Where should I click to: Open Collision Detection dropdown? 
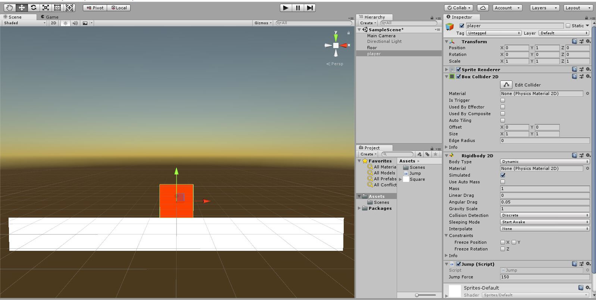[x=545, y=215]
